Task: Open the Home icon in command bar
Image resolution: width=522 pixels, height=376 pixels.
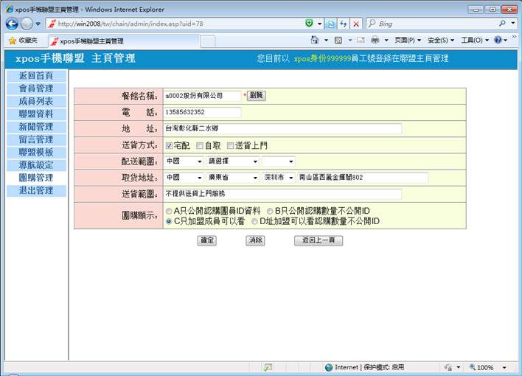Action: click(316, 40)
